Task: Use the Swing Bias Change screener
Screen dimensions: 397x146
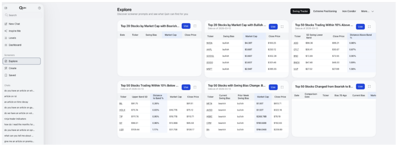Action: (x=273, y=87)
